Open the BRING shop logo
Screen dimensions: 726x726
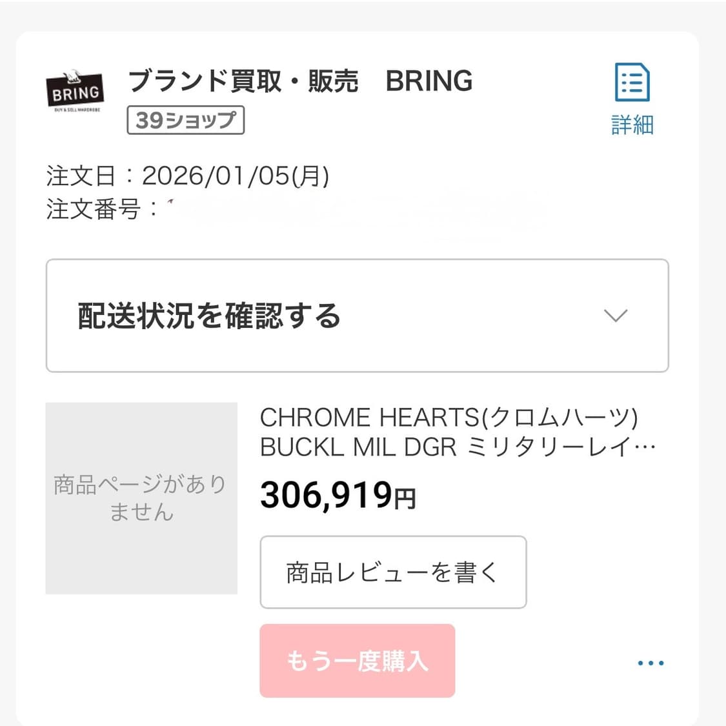(x=75, y=91)
